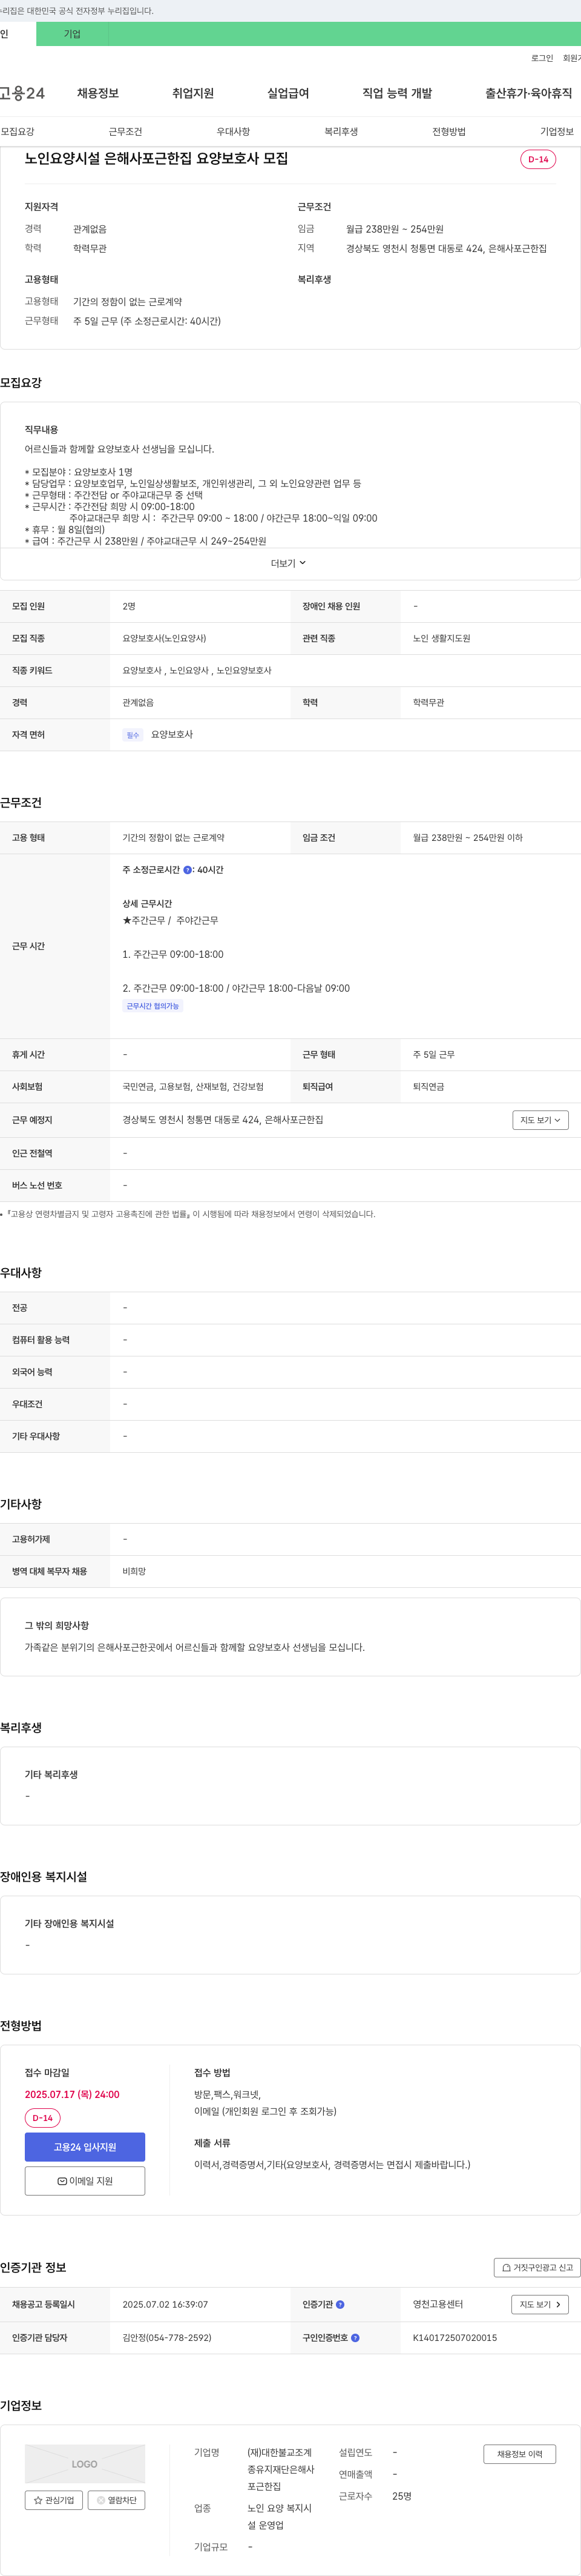Click the help icon next to 주 소정근로시간
The height and width of the screenshot is (2576, 581).
click(x=188, y=870)
